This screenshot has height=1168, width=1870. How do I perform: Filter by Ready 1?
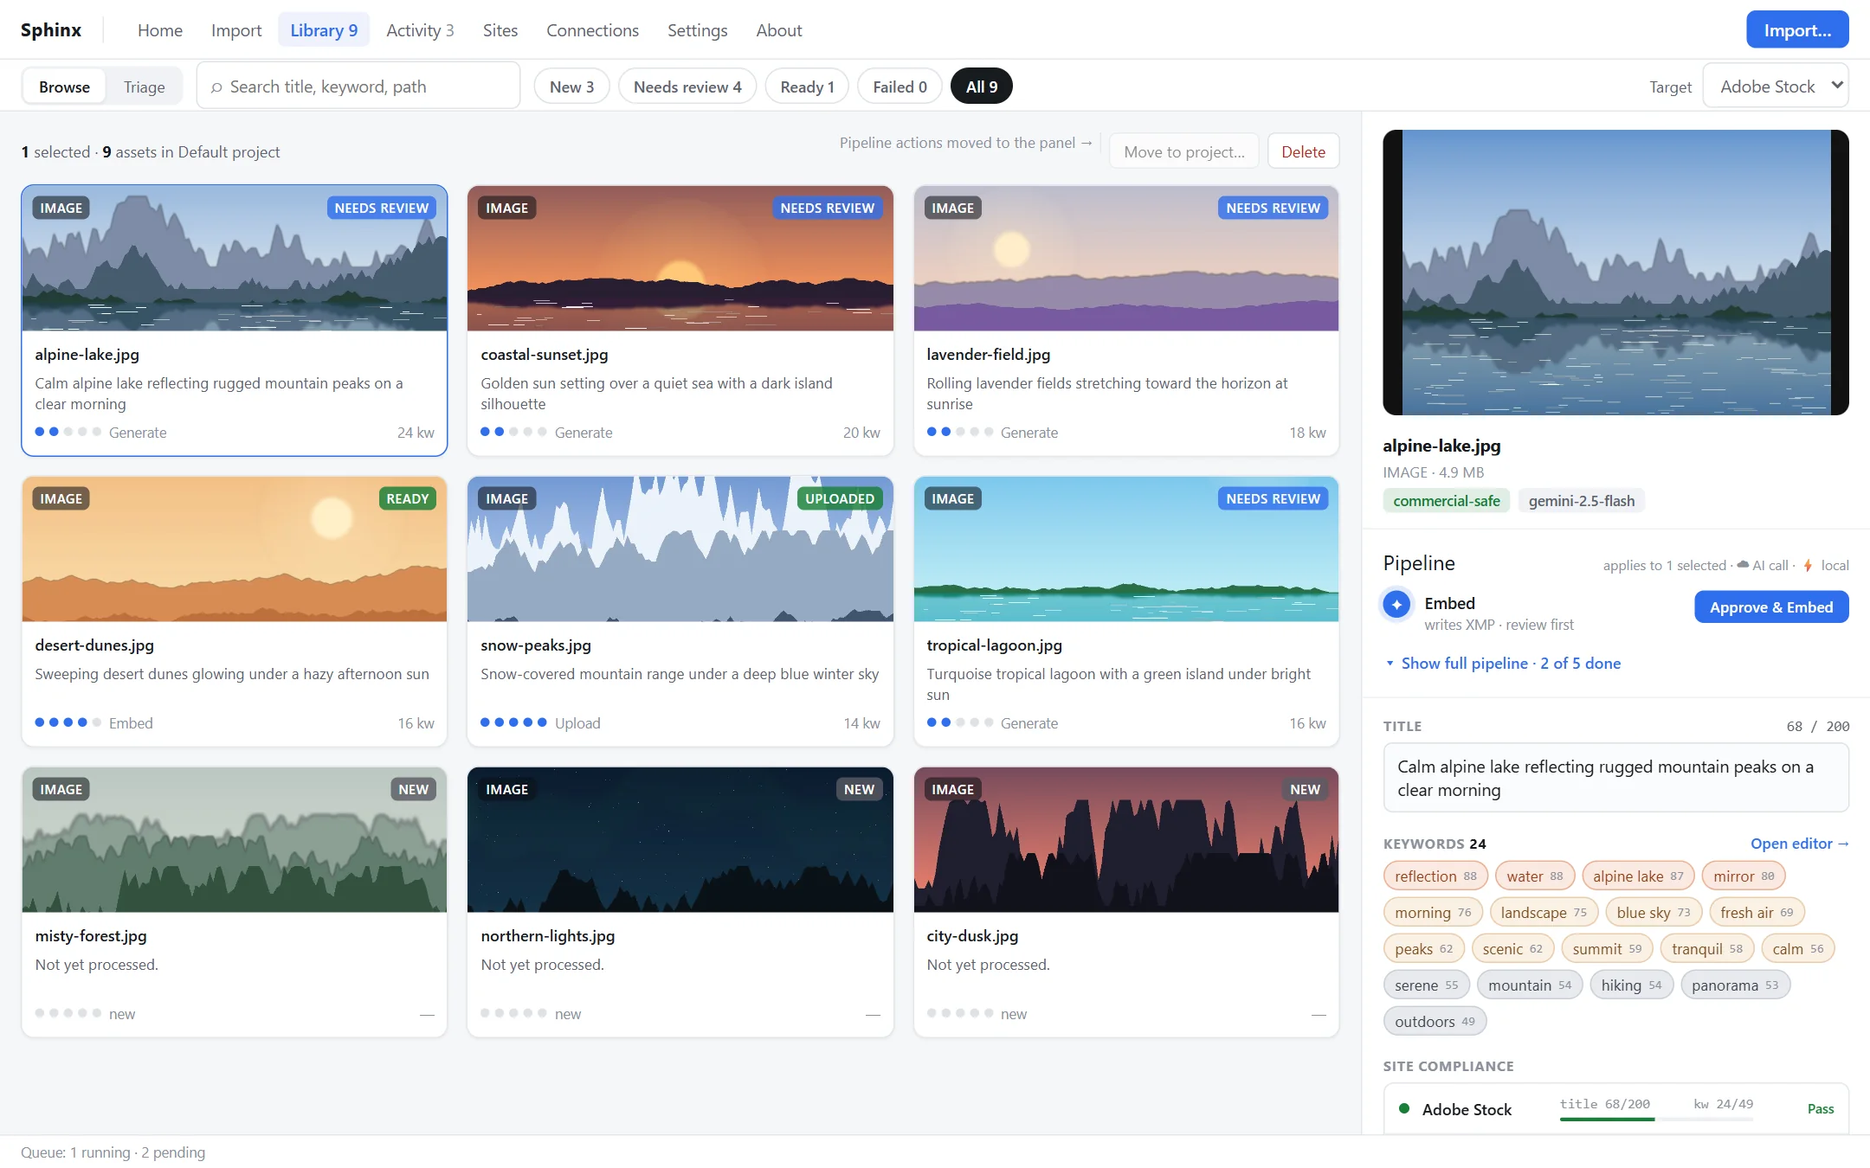[807, 87]
